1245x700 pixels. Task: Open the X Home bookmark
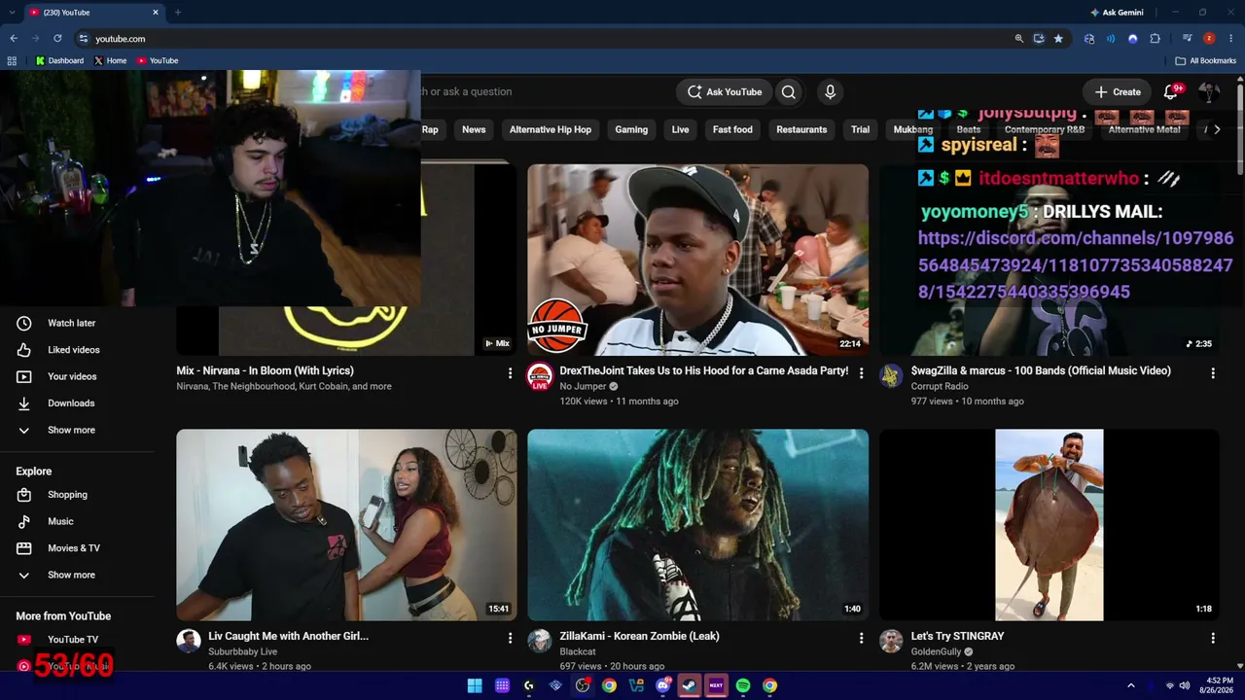(x=111, y=60)
